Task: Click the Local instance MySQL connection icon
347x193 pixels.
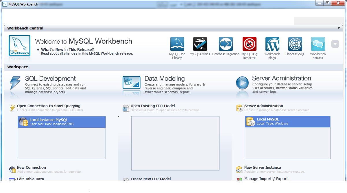Action: pyautogui.click(x=23, y=122)
